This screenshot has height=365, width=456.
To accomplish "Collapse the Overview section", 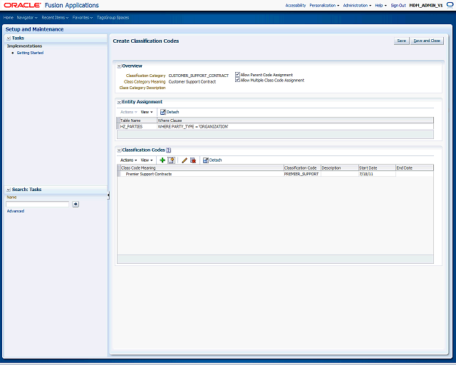I will [x=119, y=66].
